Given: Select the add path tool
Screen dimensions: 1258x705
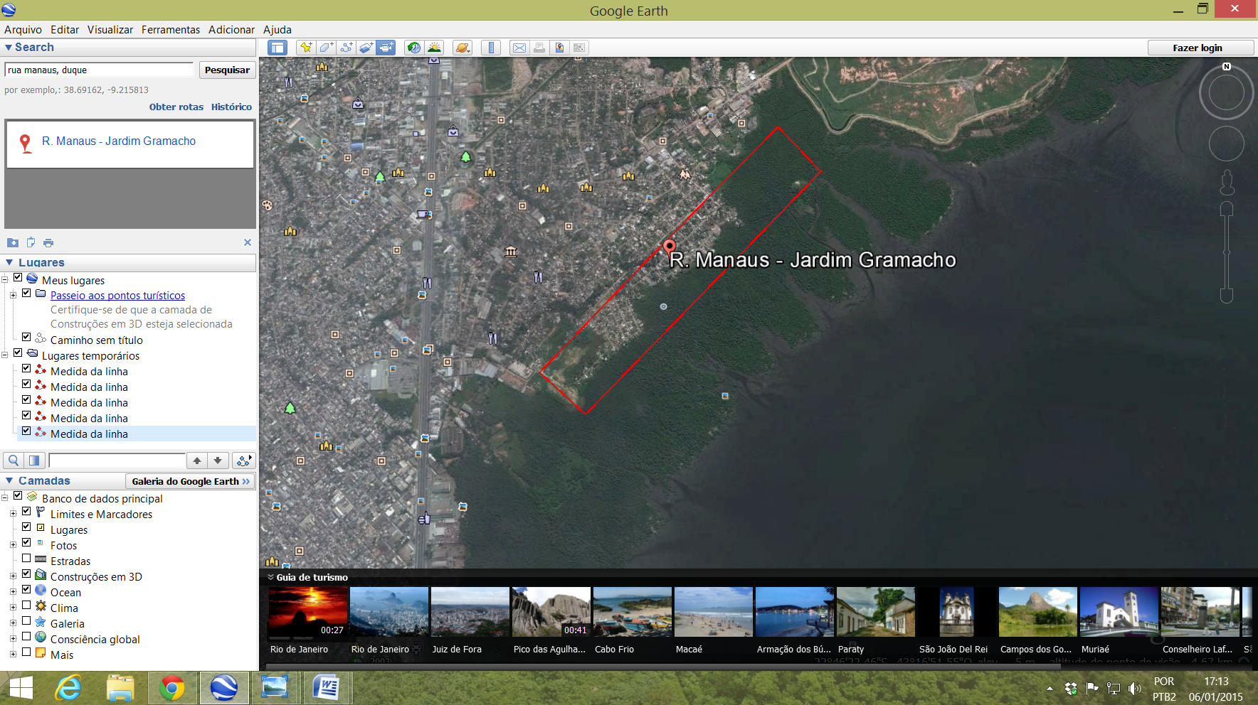Looking at the screenshot, I should click(x=346, y=48).
